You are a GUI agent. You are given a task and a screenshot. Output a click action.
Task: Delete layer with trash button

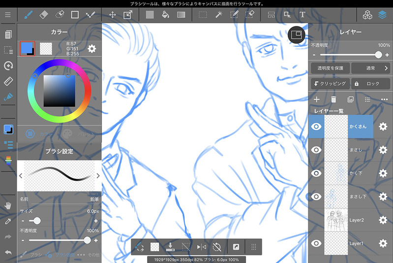[x=333, y=99]
